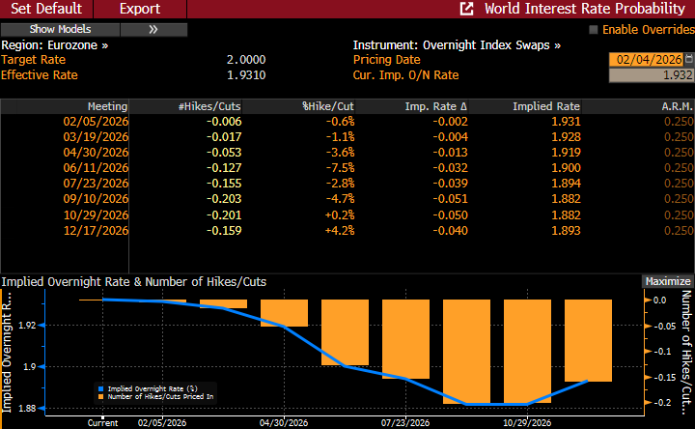Click the Show Models button
Viewport: 695px width, 429px height.
tap(61, 29)
